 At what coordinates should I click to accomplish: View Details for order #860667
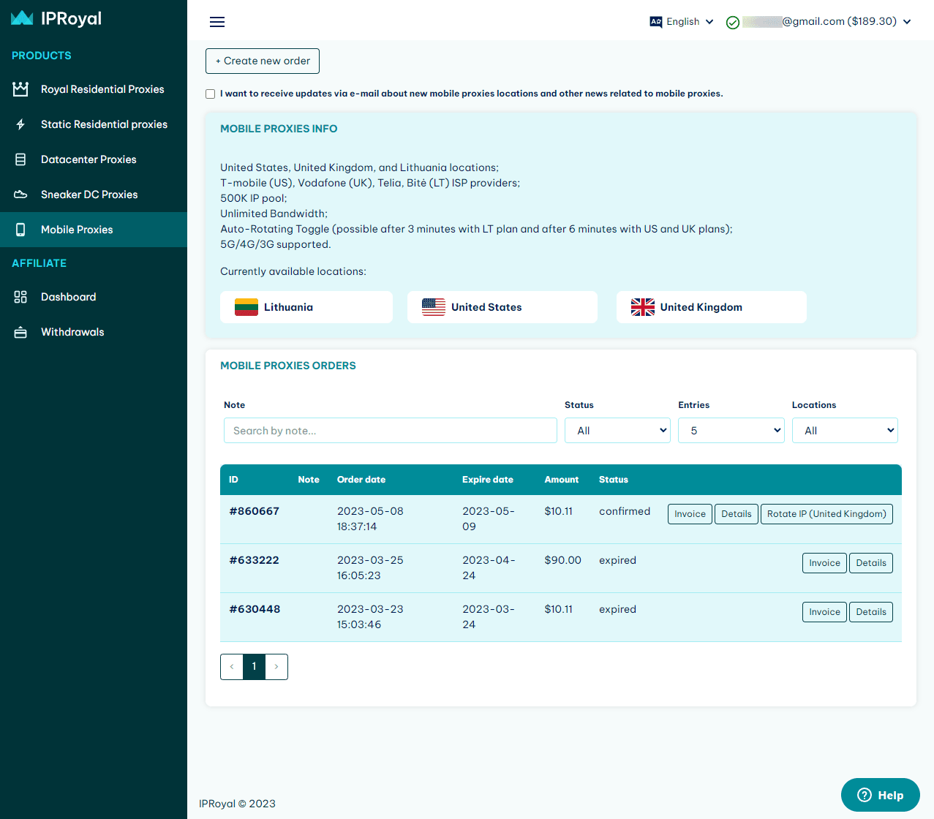click(x=737, y=514)
